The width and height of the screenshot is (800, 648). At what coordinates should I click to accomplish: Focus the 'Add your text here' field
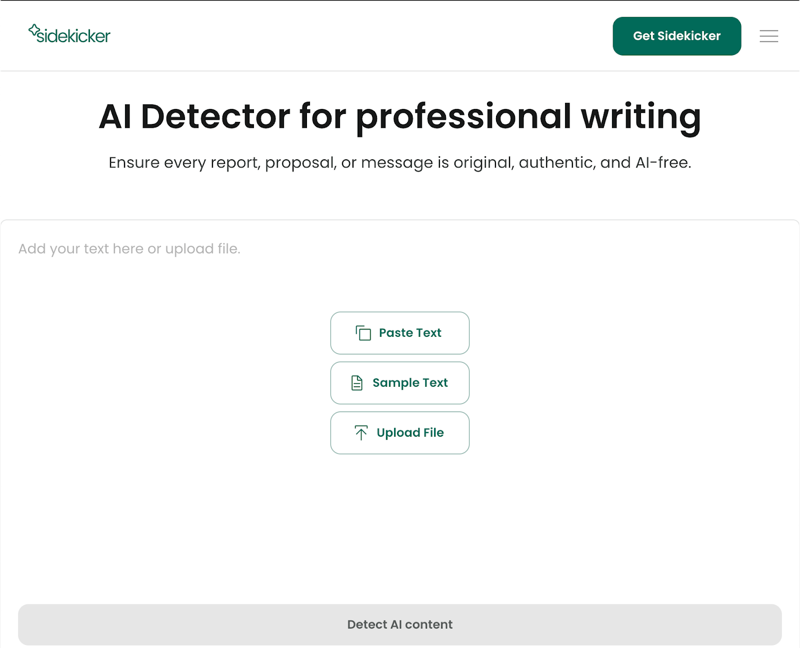pos(129,249)
